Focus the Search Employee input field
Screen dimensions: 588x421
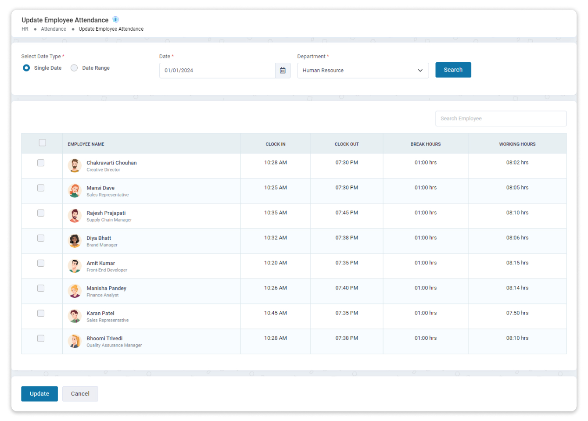(501, 118)
